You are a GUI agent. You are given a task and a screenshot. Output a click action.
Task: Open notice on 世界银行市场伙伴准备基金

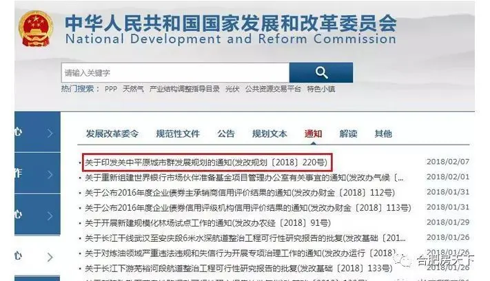pos(244,178)
